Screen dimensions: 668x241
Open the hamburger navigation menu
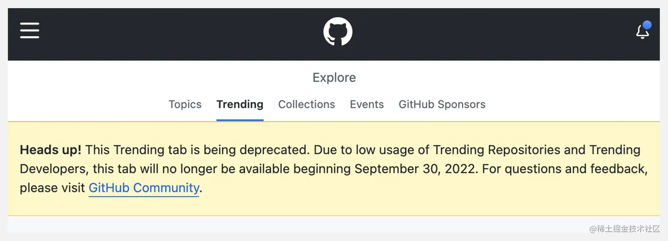(x=30, y=31)
